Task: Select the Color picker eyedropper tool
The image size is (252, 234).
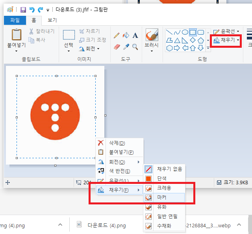Action: point(126,47)
